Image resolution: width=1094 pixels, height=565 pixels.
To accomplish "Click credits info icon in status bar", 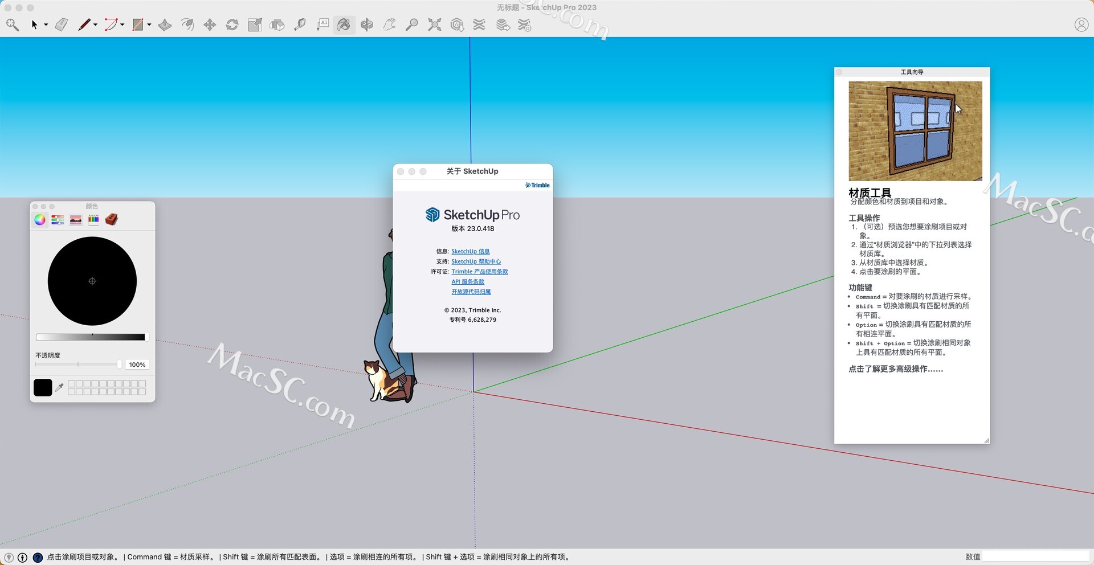I will (23, 558).
